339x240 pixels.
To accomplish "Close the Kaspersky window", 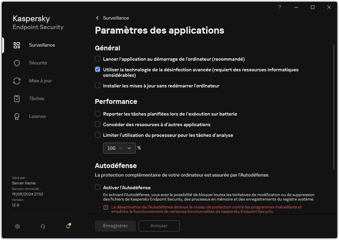I will click(x=329, y=7).
